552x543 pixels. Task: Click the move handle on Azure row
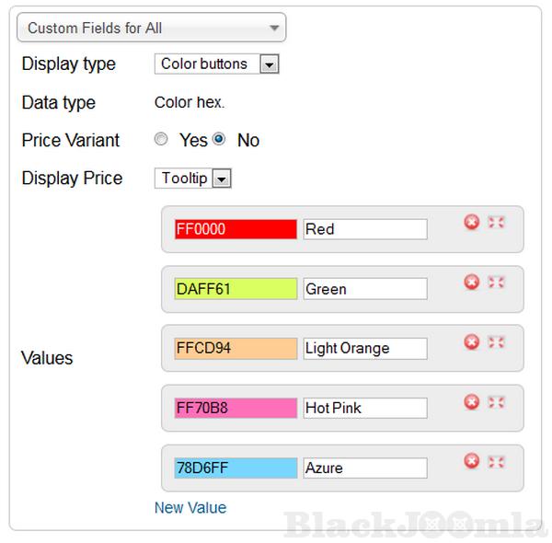tap(496, 461)
